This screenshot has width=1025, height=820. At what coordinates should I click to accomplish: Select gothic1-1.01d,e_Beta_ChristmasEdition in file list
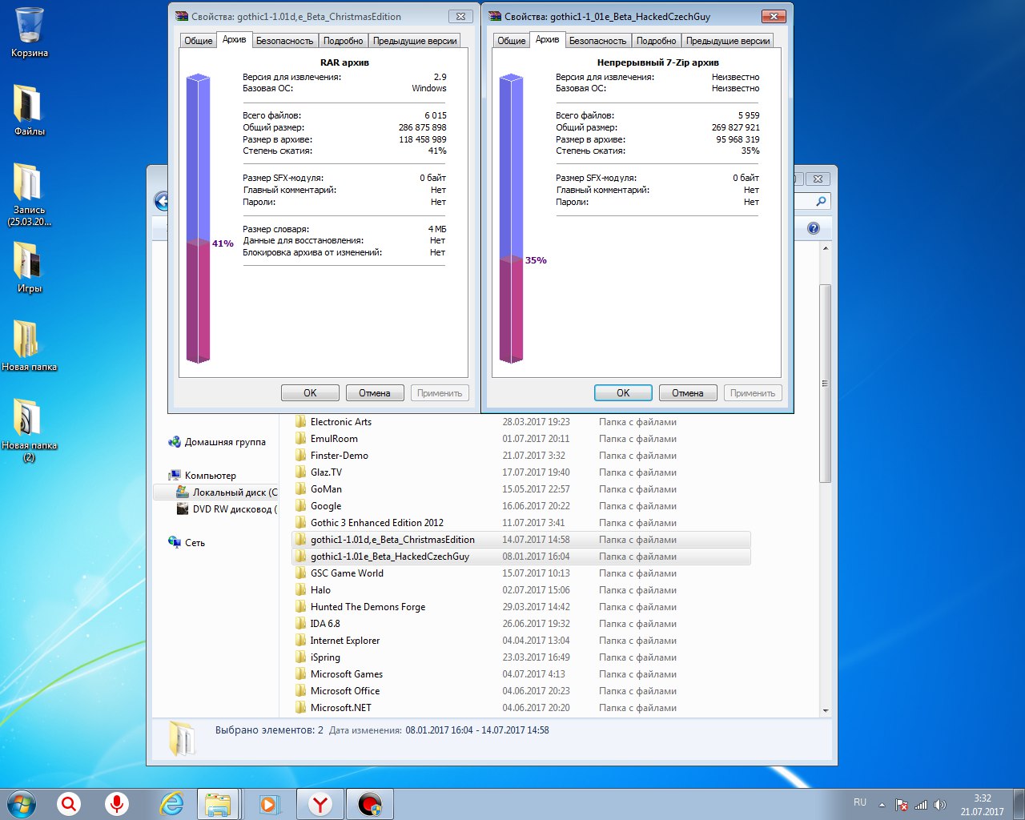point(521,540)
